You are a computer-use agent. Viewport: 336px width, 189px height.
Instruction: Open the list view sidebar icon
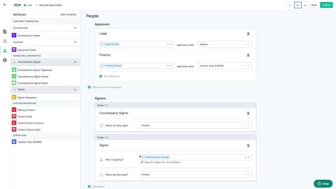(5, 41)
